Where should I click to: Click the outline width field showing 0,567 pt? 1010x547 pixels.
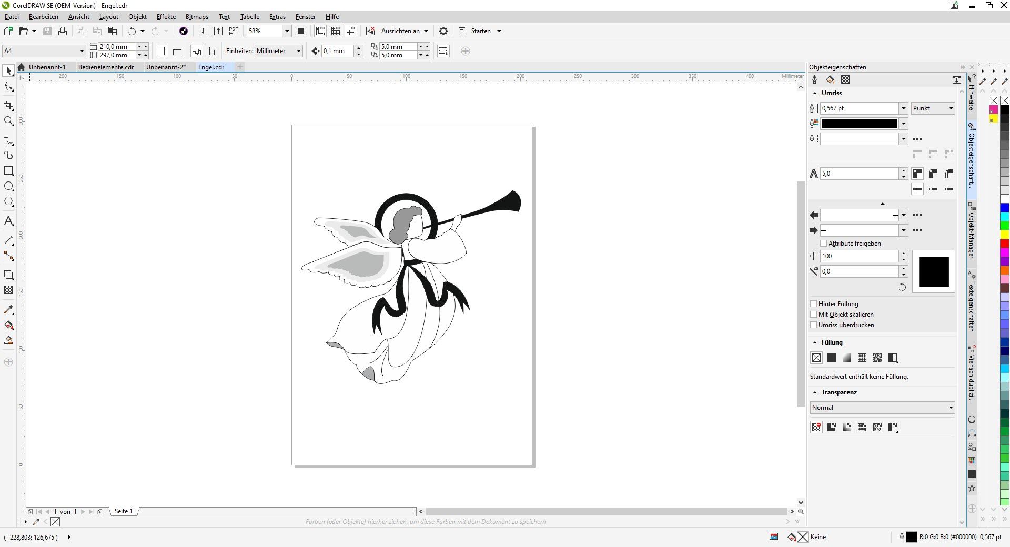(x=858, y=108)
